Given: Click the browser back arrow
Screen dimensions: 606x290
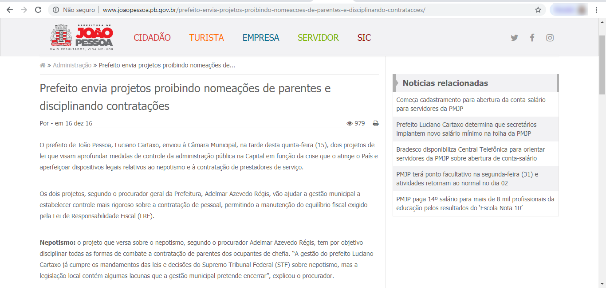Looking at the screenshot, I should [x=10, y=10].
